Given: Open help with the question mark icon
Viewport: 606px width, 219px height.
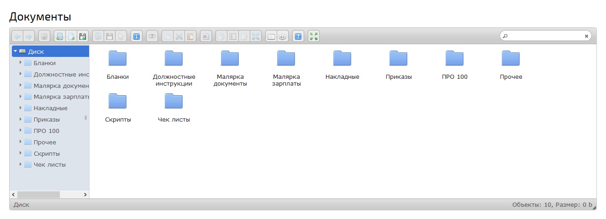Looking at the screenshot, I should coord(298,36).
